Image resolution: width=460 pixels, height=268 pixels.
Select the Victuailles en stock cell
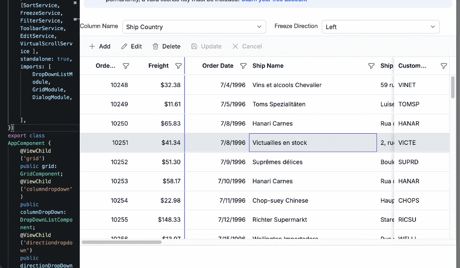point(313,143)
